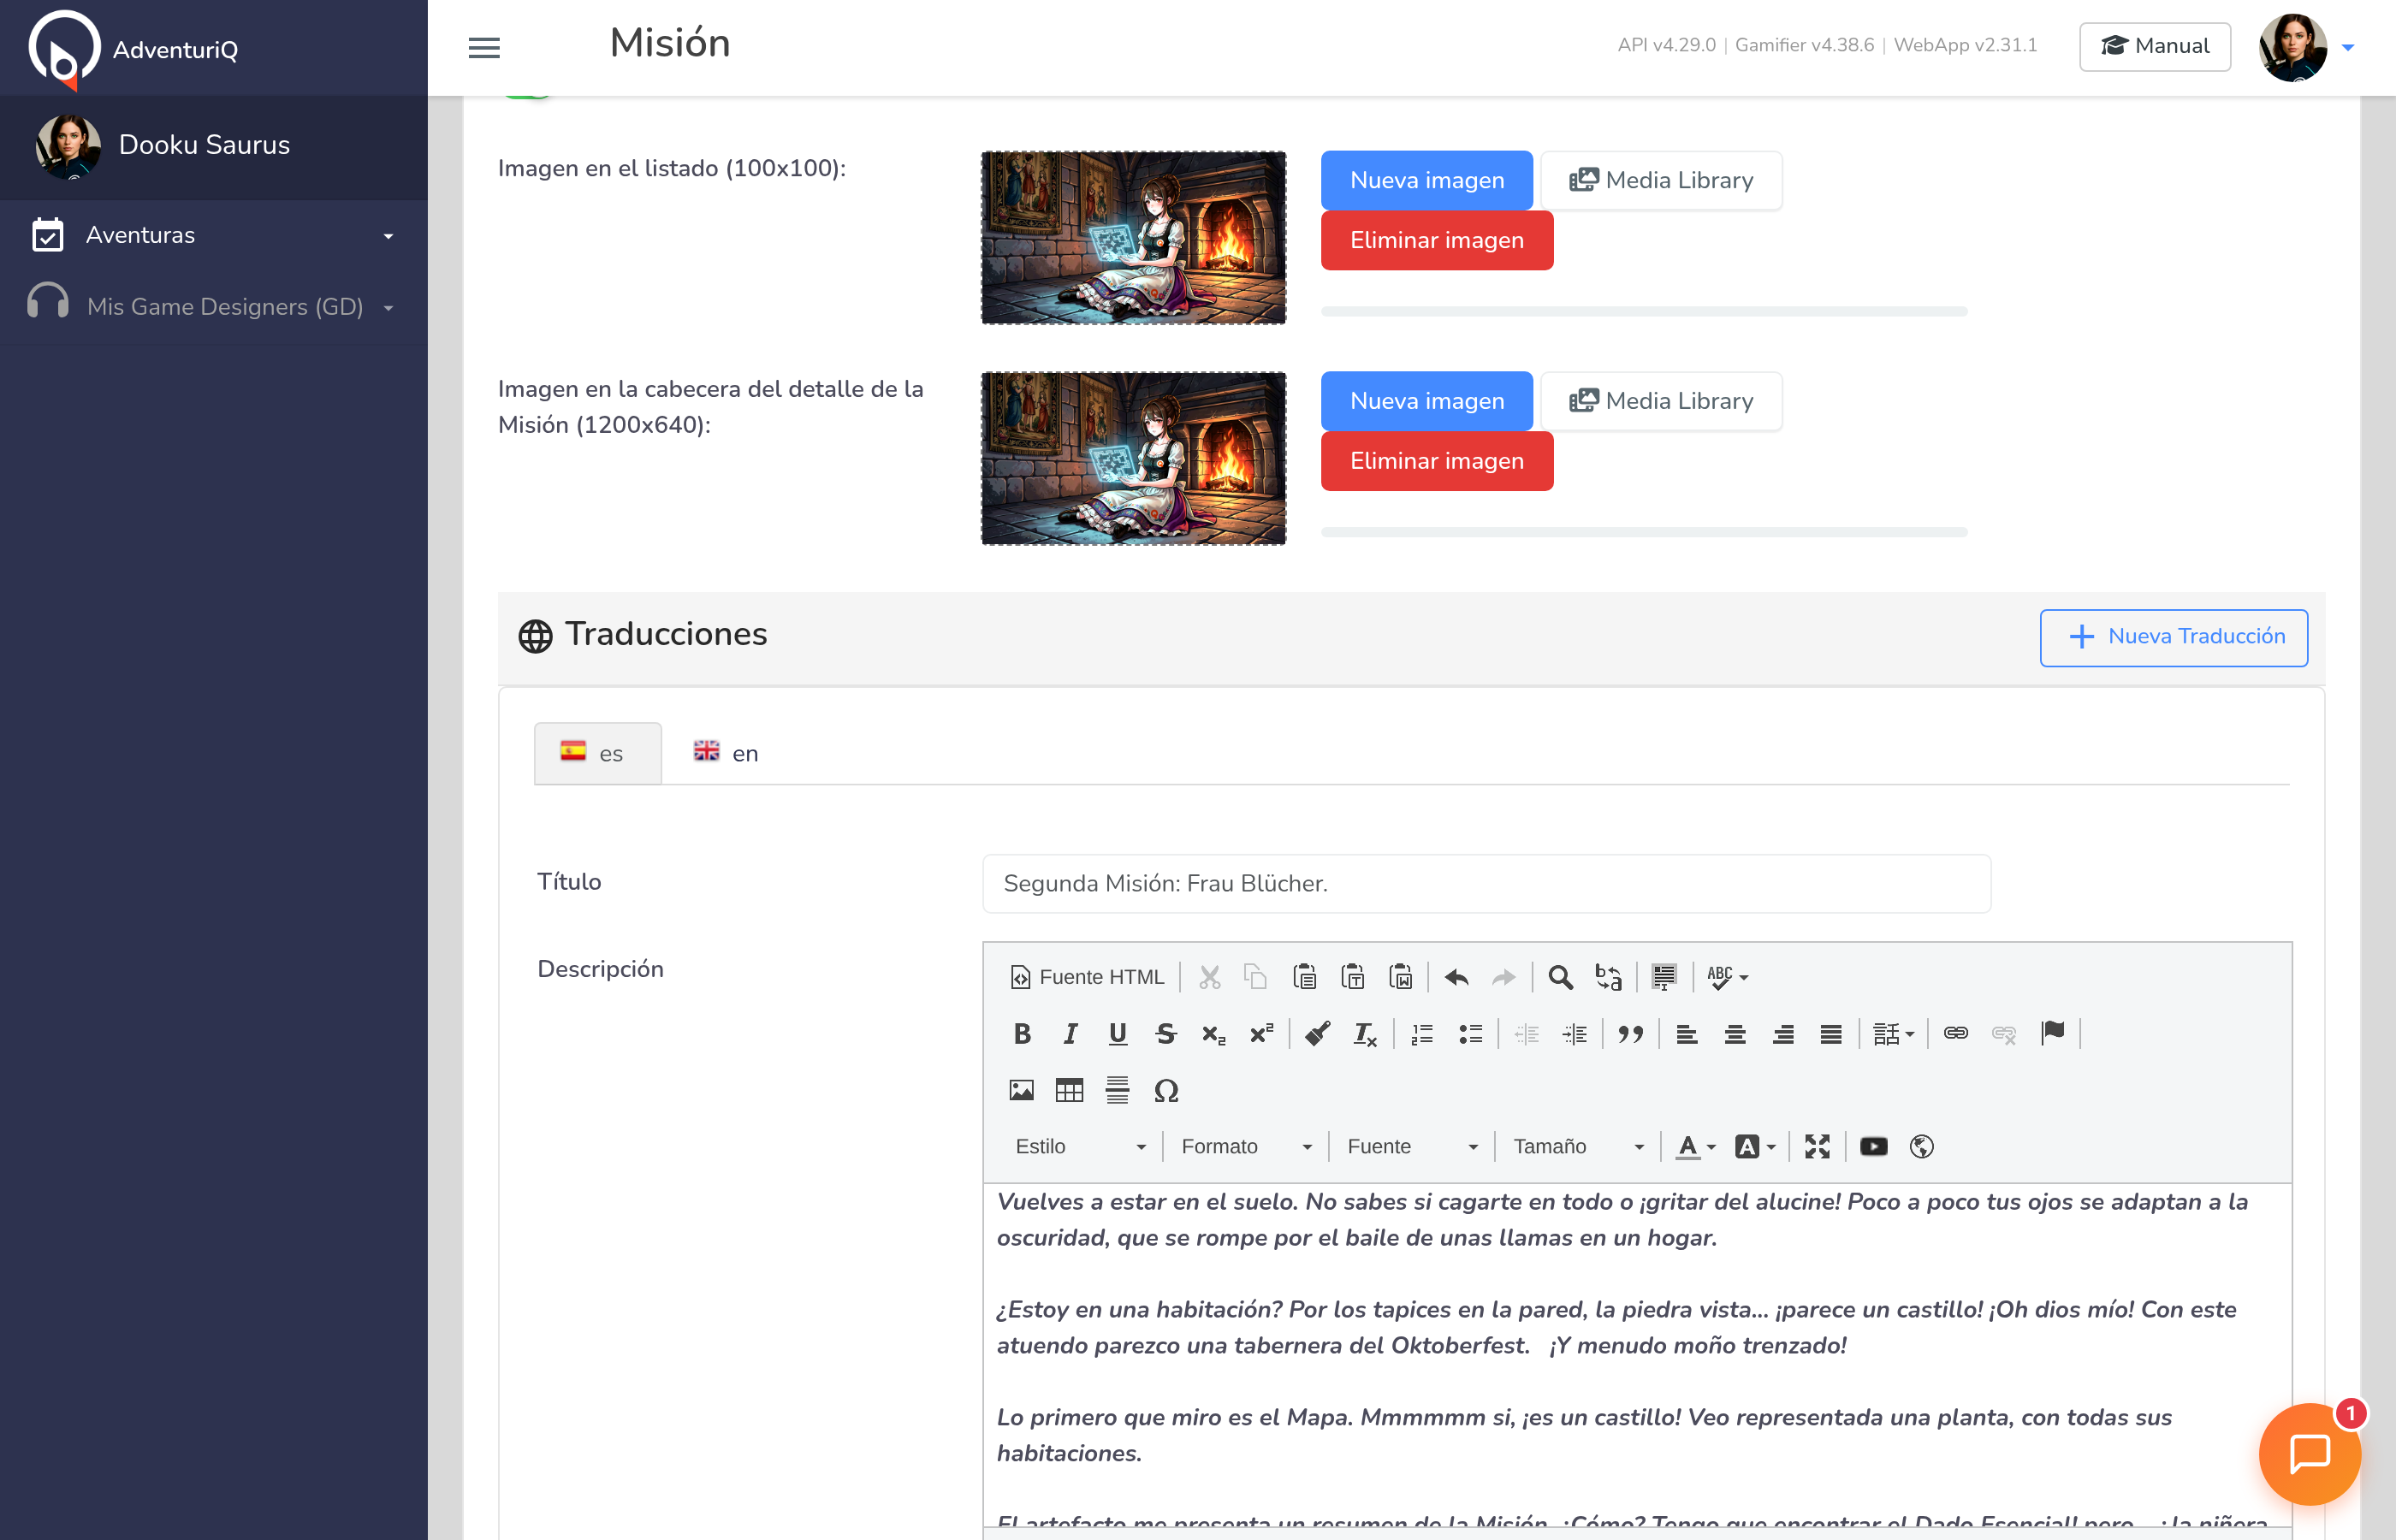Click the Nueva Traducción button
This screenshot has height=1540, width=2396.
point(2173,637)
